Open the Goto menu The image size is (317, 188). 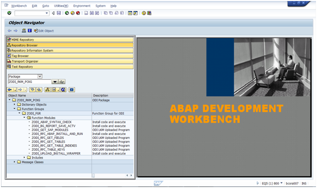pyautogui.click(x=45, y=6)
